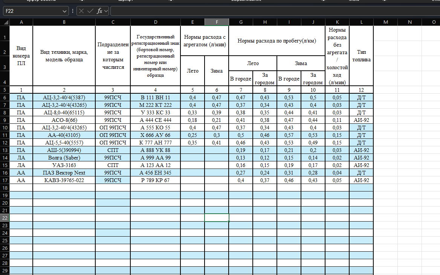Click Д/Т cell in ПАЗ Вектор Next row
The width and height of the screenshot is (440, 275).
click(361, 173)
